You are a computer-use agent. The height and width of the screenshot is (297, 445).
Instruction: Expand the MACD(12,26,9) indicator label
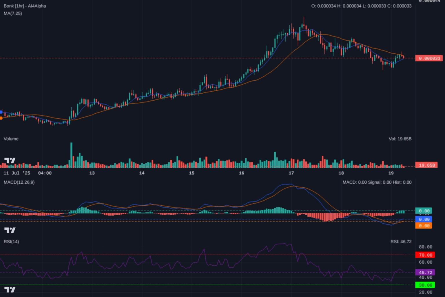pyautogui.click(x=19, y=182)
